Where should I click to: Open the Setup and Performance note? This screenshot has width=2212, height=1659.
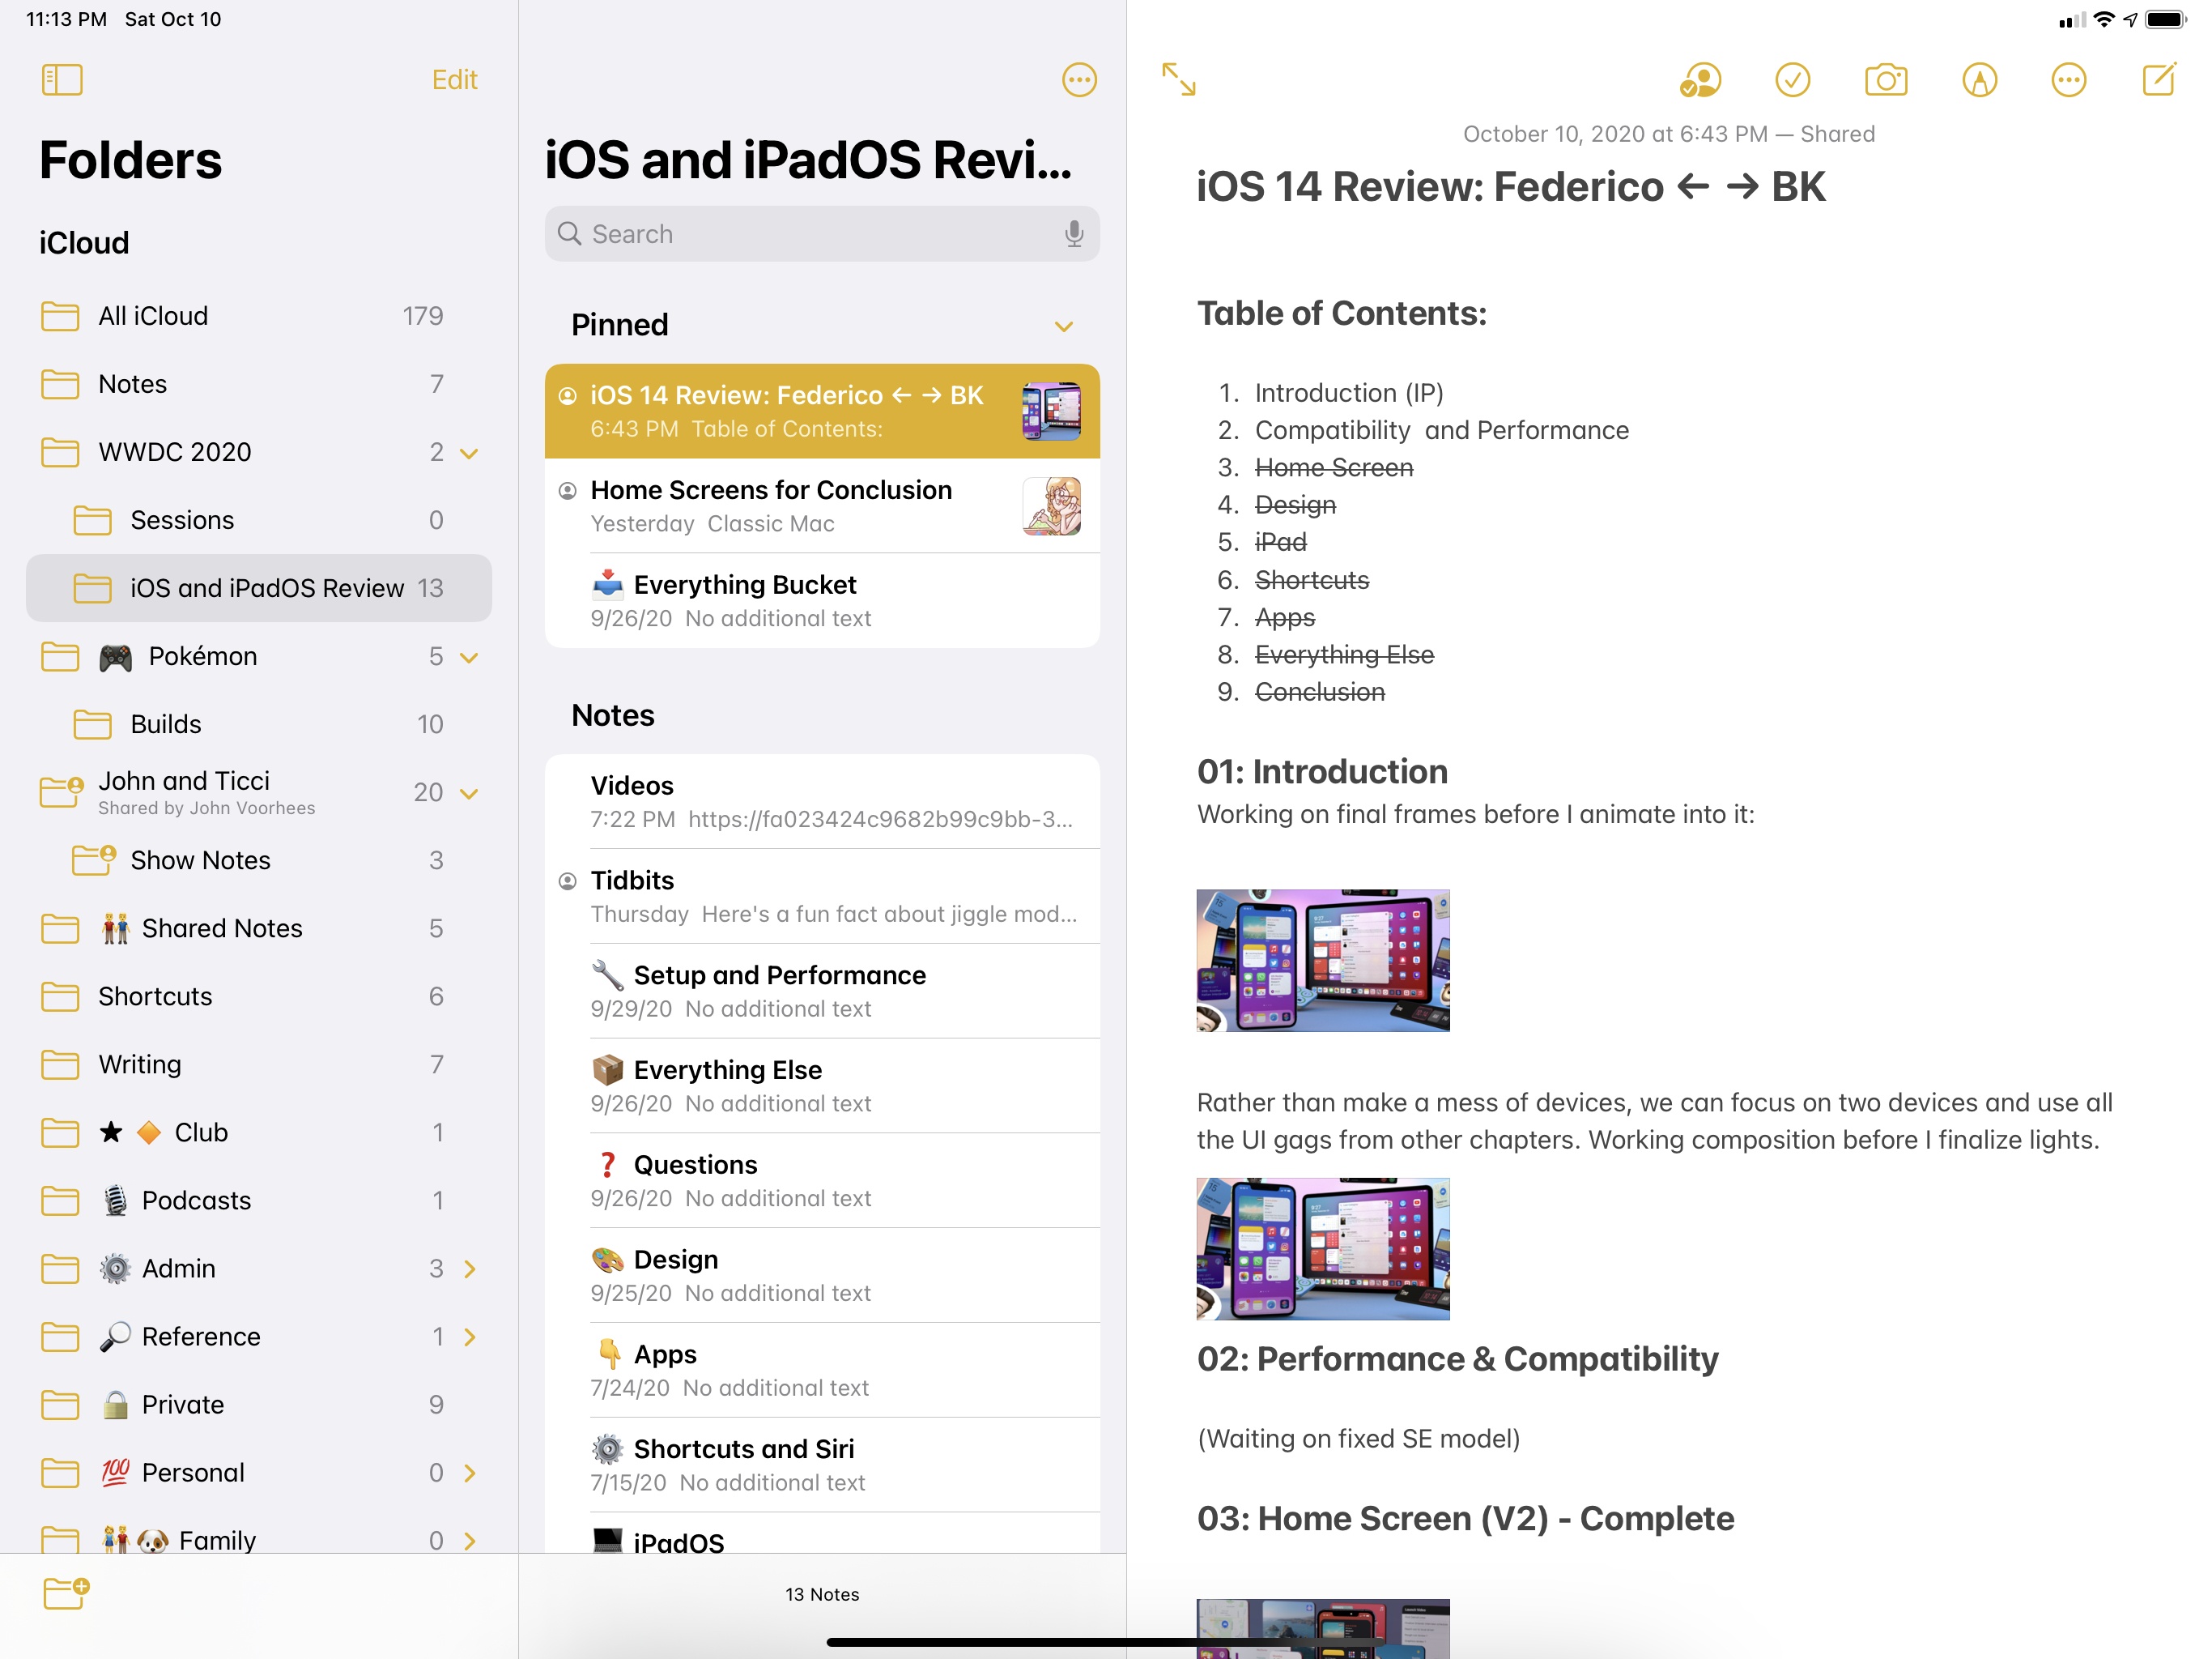pos(822,991)
